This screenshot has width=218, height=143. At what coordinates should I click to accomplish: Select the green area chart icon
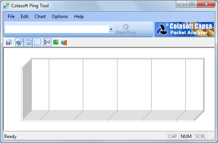click(x=56, y=42)
